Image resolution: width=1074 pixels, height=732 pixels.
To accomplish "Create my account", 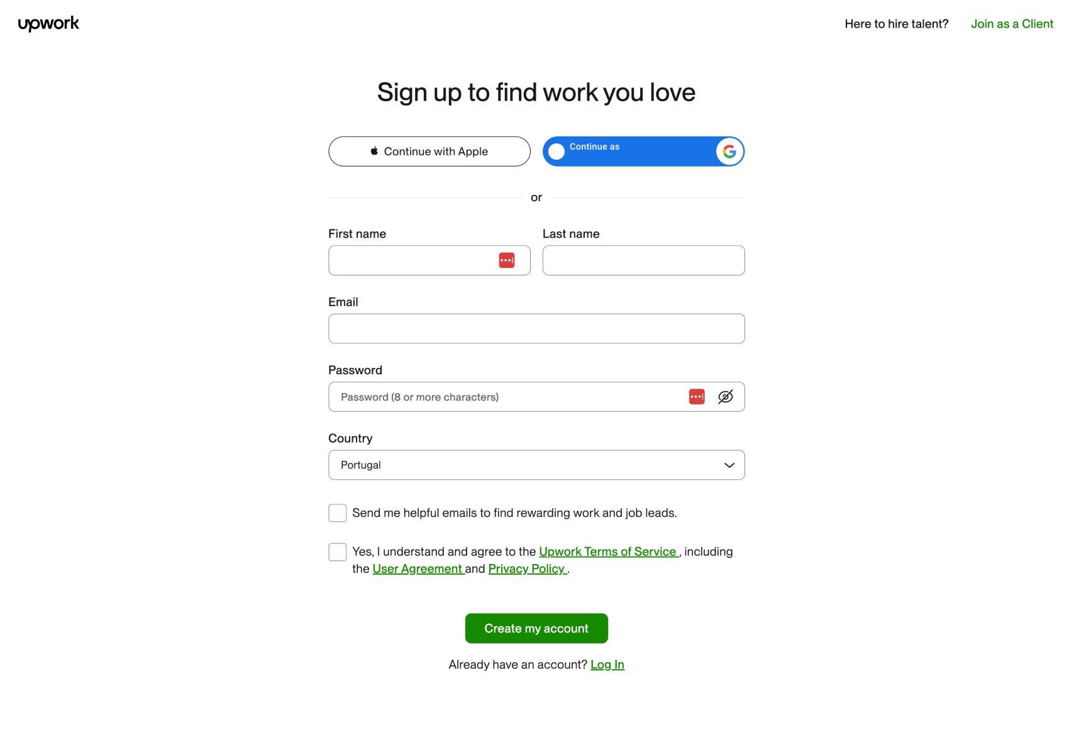I will tap(536, 628).
